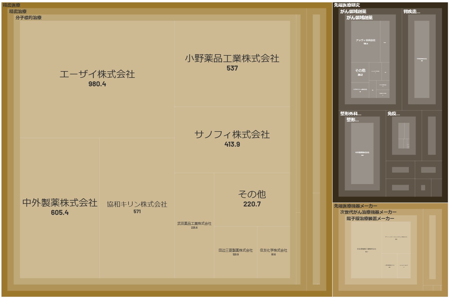The width and height of the screenshot is (450, 298).
Task: Drill into the 陽子線治療装置メーカー header
Action: click(370, 218)
